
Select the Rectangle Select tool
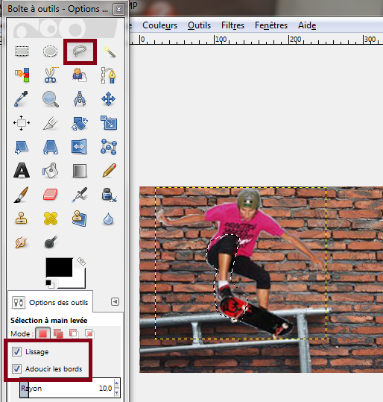pos(22,51)
